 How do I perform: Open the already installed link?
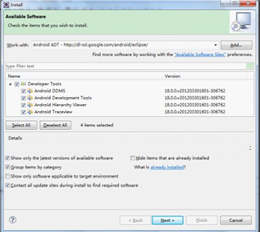167,167
